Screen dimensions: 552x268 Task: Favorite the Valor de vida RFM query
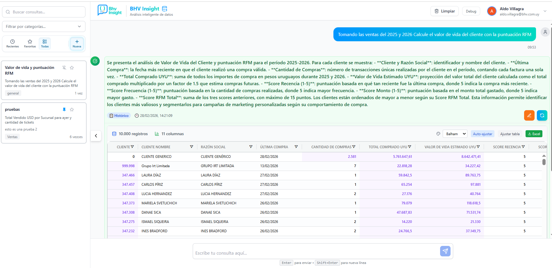pyautogui.click(x=72, y=68)
